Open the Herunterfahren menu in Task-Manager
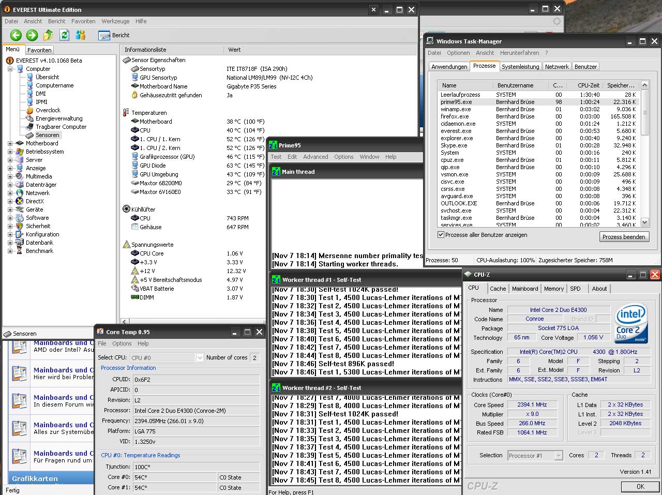662x495 pixels. (x=519, y=53)
